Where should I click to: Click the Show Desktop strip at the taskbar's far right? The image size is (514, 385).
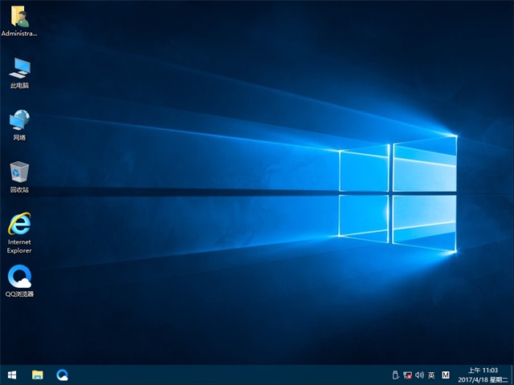(x=512, y=375)
